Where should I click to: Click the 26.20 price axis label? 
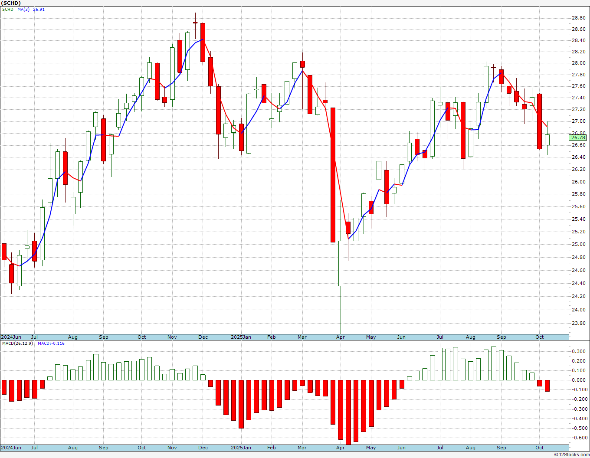[x=578, y=170]
